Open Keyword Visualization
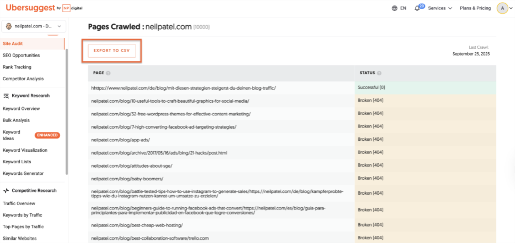This screenshot has width=516, height=243. 25,151
